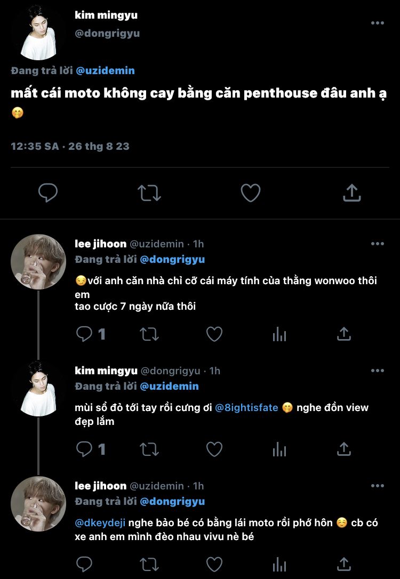The image size is (400, 579).
Task: Retweet the main penthouse tweet
Action: [x=149, y=193]
